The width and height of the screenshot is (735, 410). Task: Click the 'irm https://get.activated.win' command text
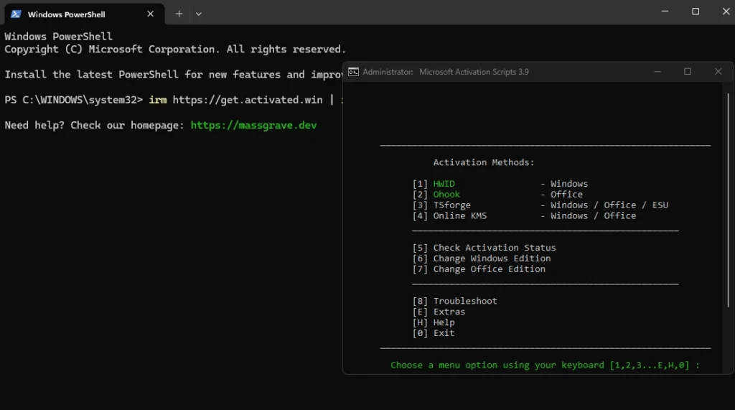point(235,100)
